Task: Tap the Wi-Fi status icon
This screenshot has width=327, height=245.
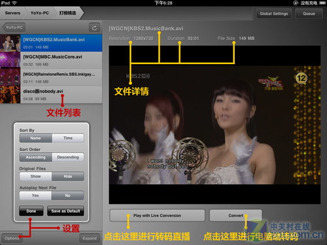Action: pyautogui.click(x=14, y=3)
